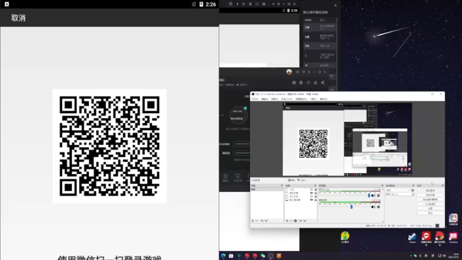Click 启动虚拟摄像机 in OBS controls
The height and width of the screenshot is (260, 462).
[430, 199]
